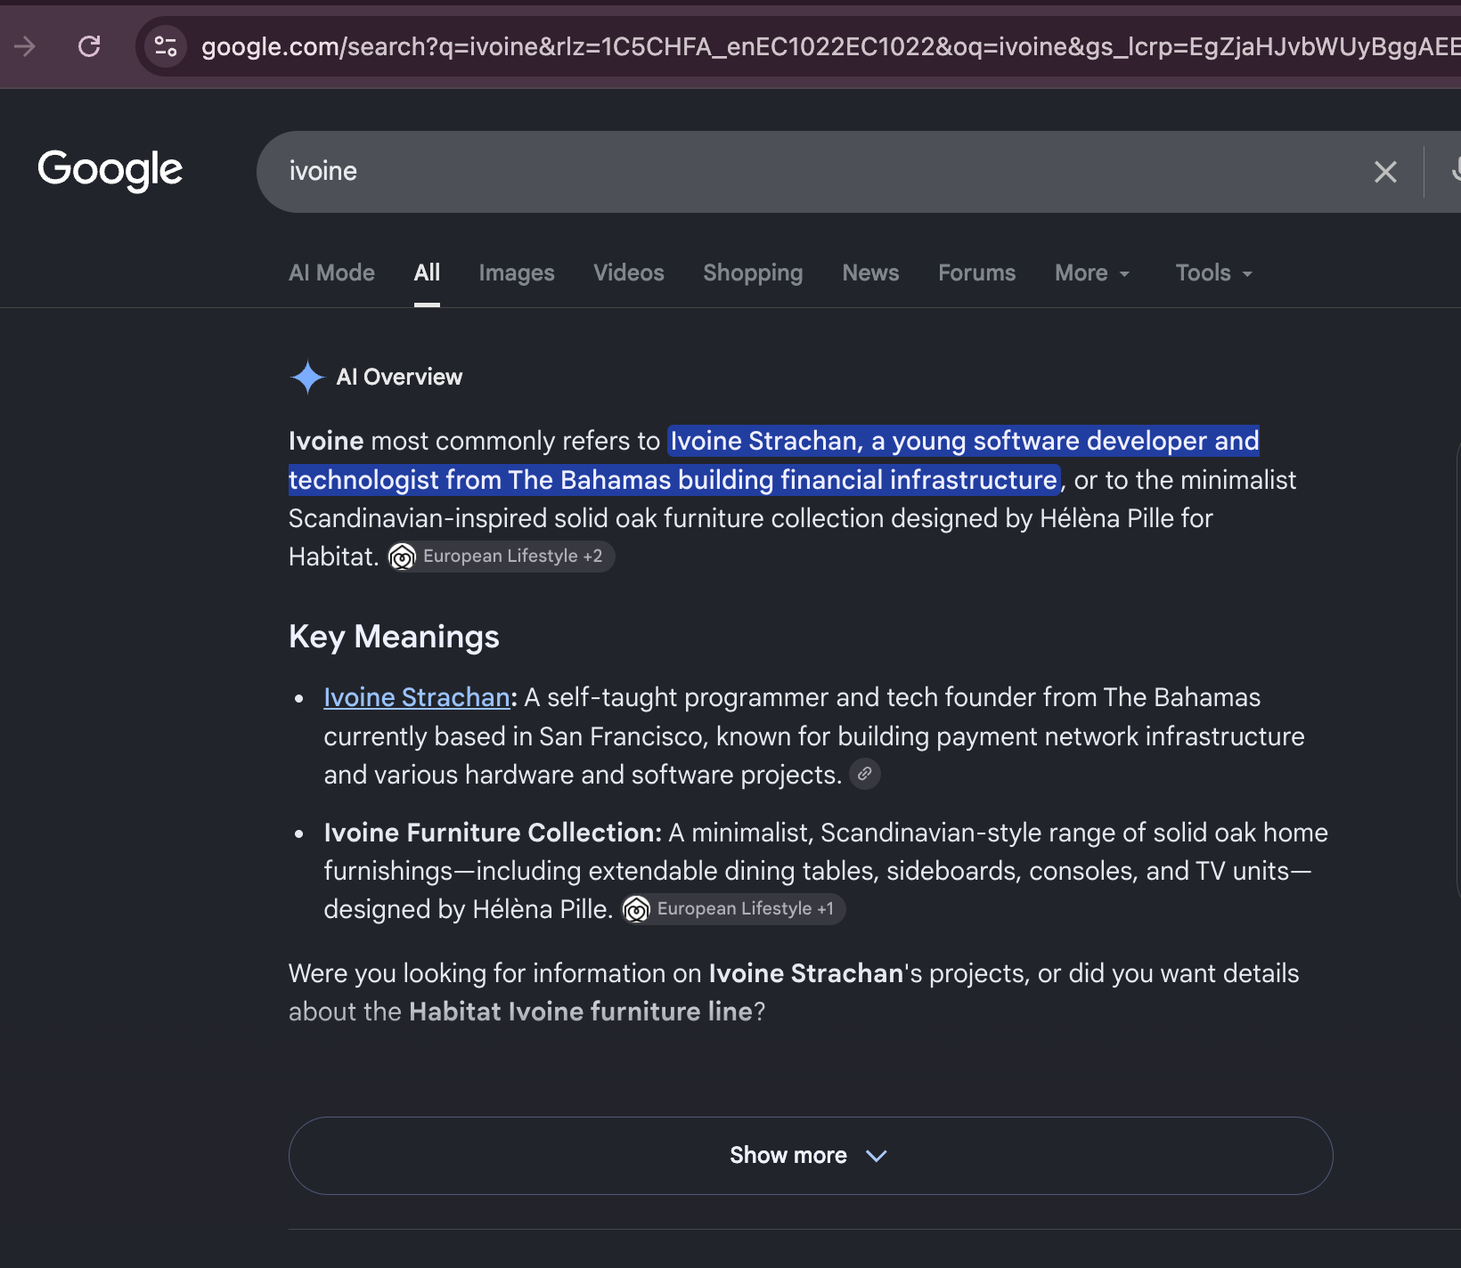Click the AI Overview sparkle icon
The width and height of the screenshot is (1461, 1268).
[x=307, y=377]
